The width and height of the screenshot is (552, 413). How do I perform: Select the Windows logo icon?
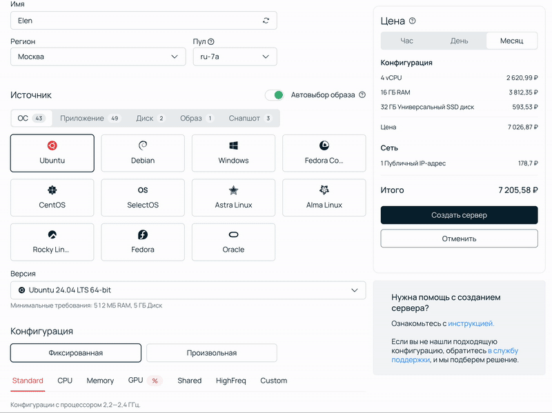click(233, 145)
